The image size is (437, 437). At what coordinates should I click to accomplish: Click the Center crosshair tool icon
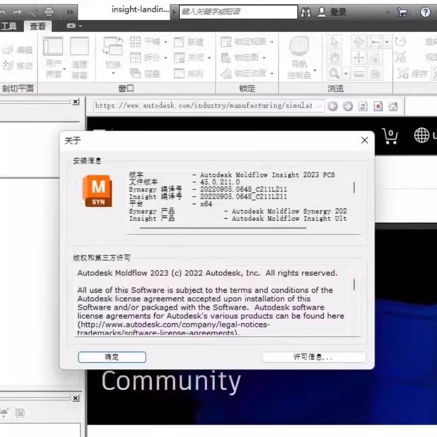(x=359, y=58)
